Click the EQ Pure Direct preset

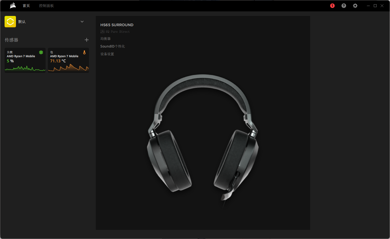118,32
